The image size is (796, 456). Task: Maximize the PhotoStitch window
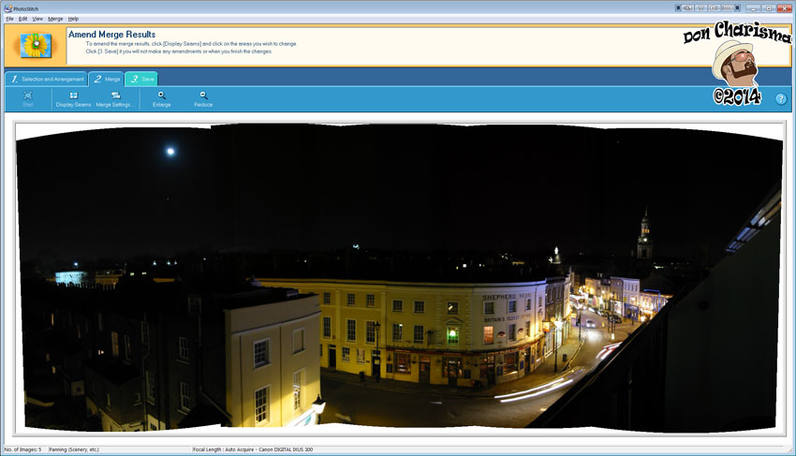pos(768,7)
